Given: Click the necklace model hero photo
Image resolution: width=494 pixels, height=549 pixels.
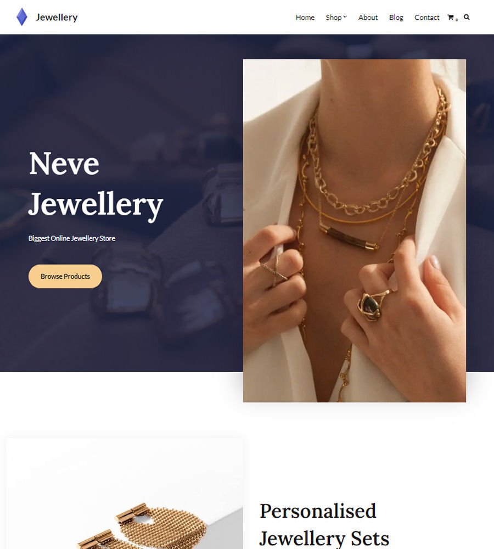Looking at the screenshot, I should pos(354,231).
